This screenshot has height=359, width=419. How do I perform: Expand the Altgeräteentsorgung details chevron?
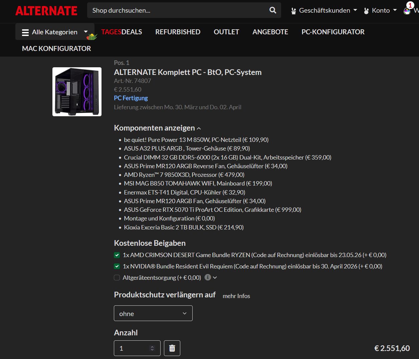[215, 277]
